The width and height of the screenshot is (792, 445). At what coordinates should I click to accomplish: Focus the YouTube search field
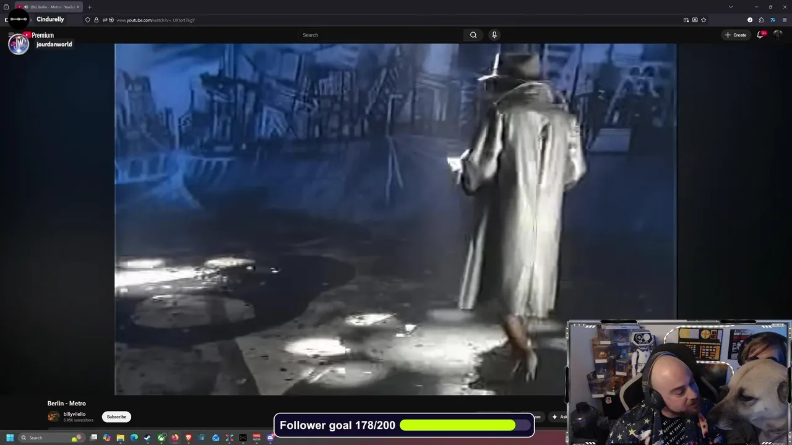point(381,35)
